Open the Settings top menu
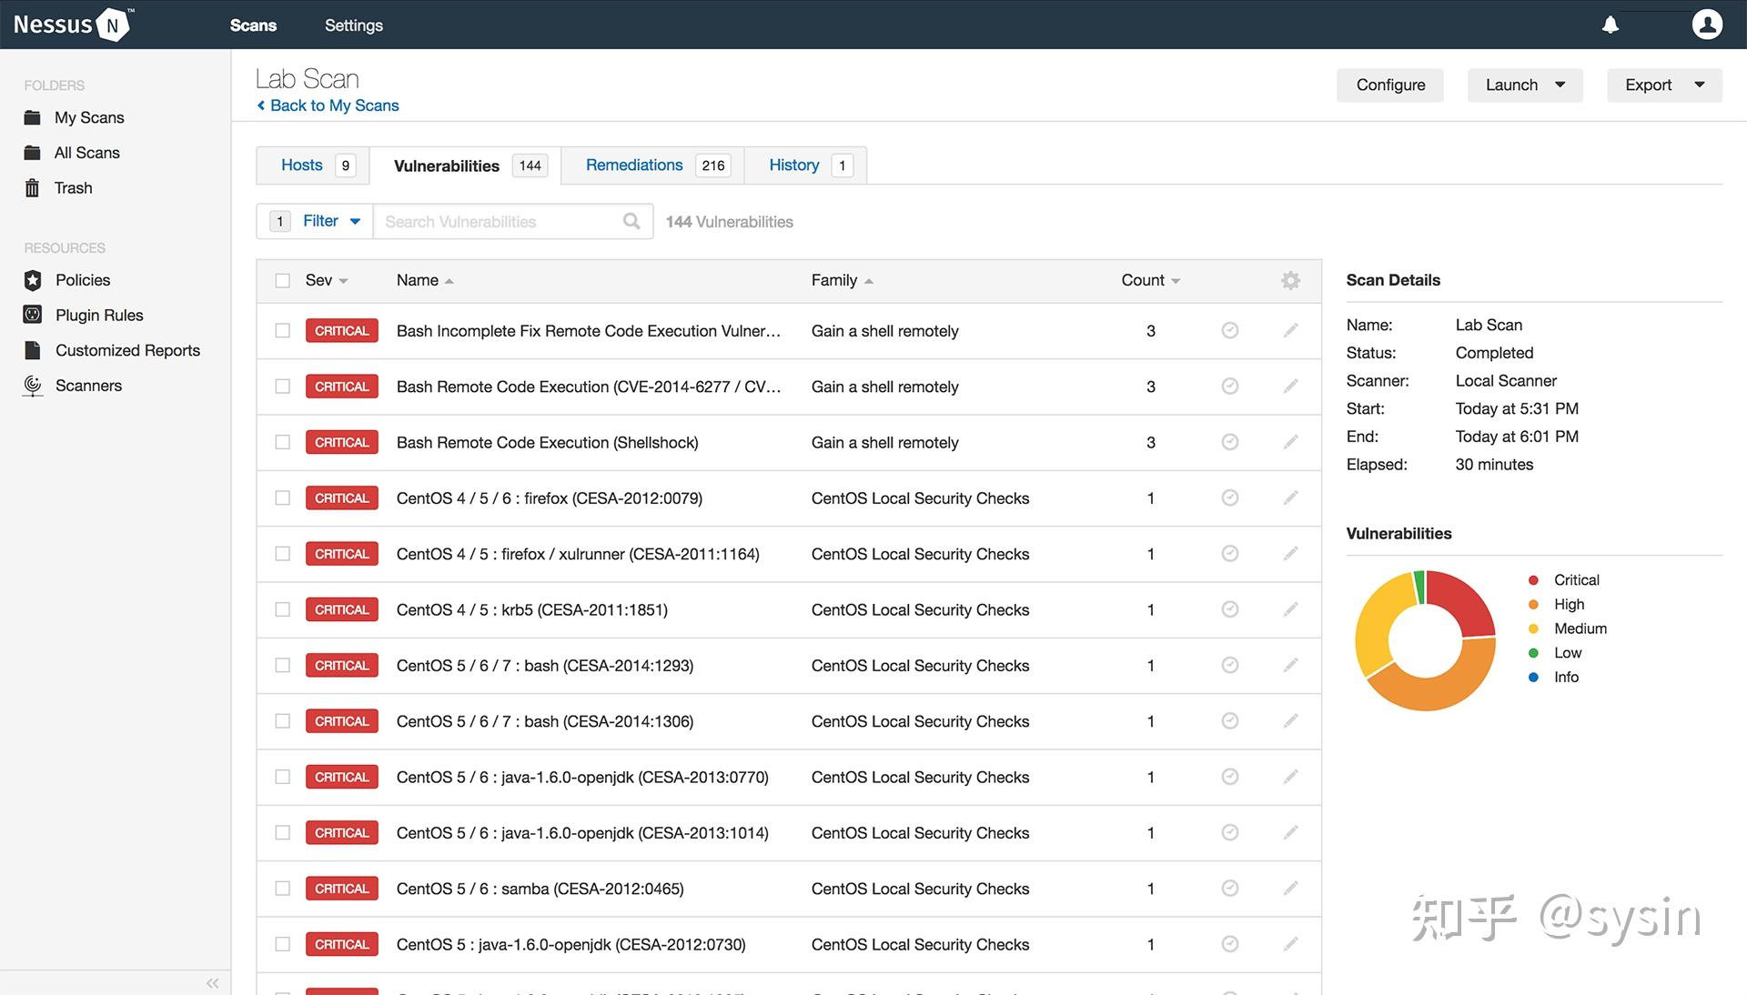This screenshot has width=1747, height=995. click(354, 25)
